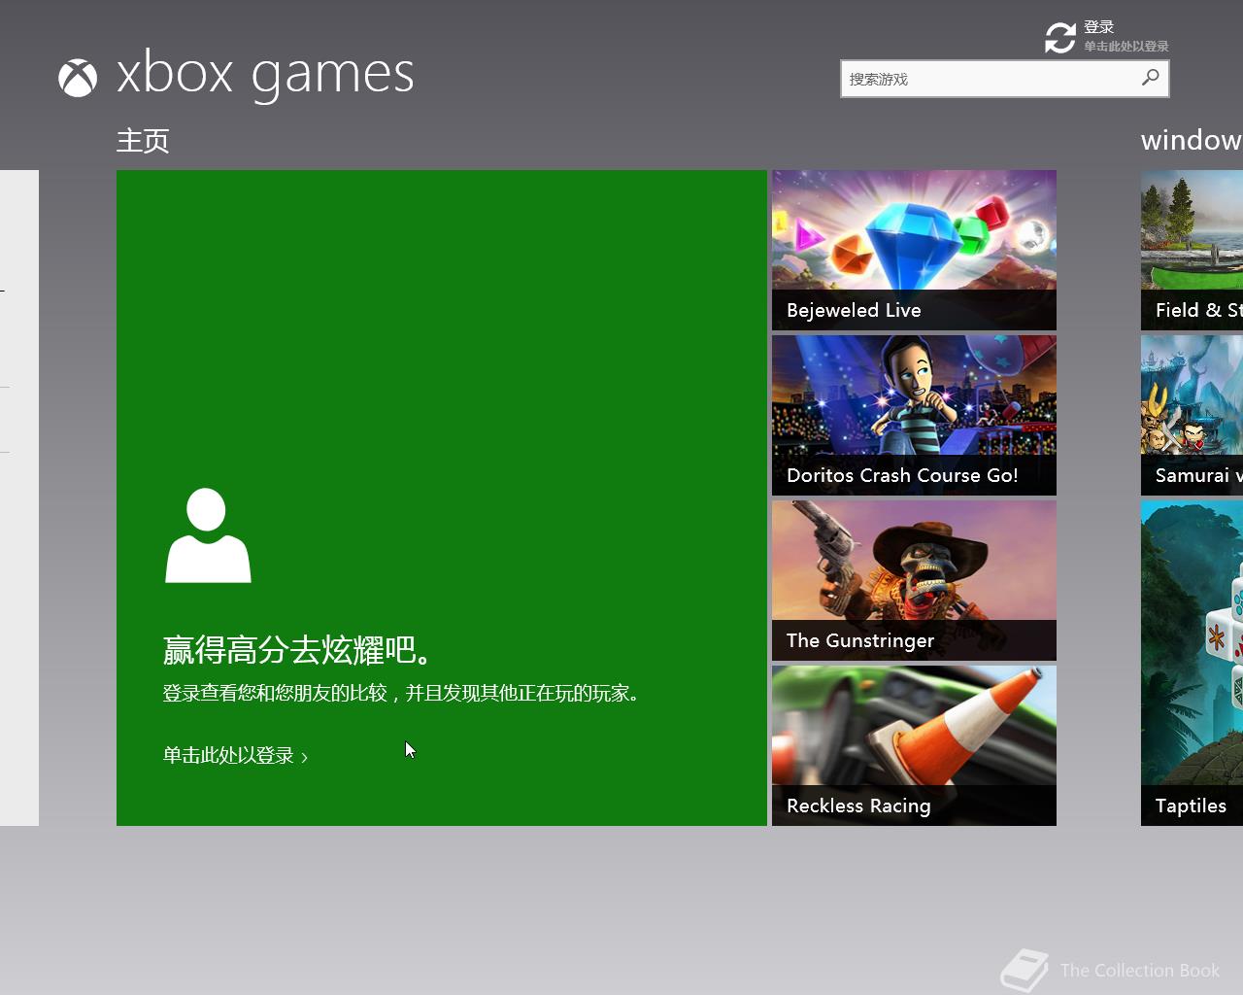
Task: Open the Bejeweled Live game tile
Action: coord(914,250)
